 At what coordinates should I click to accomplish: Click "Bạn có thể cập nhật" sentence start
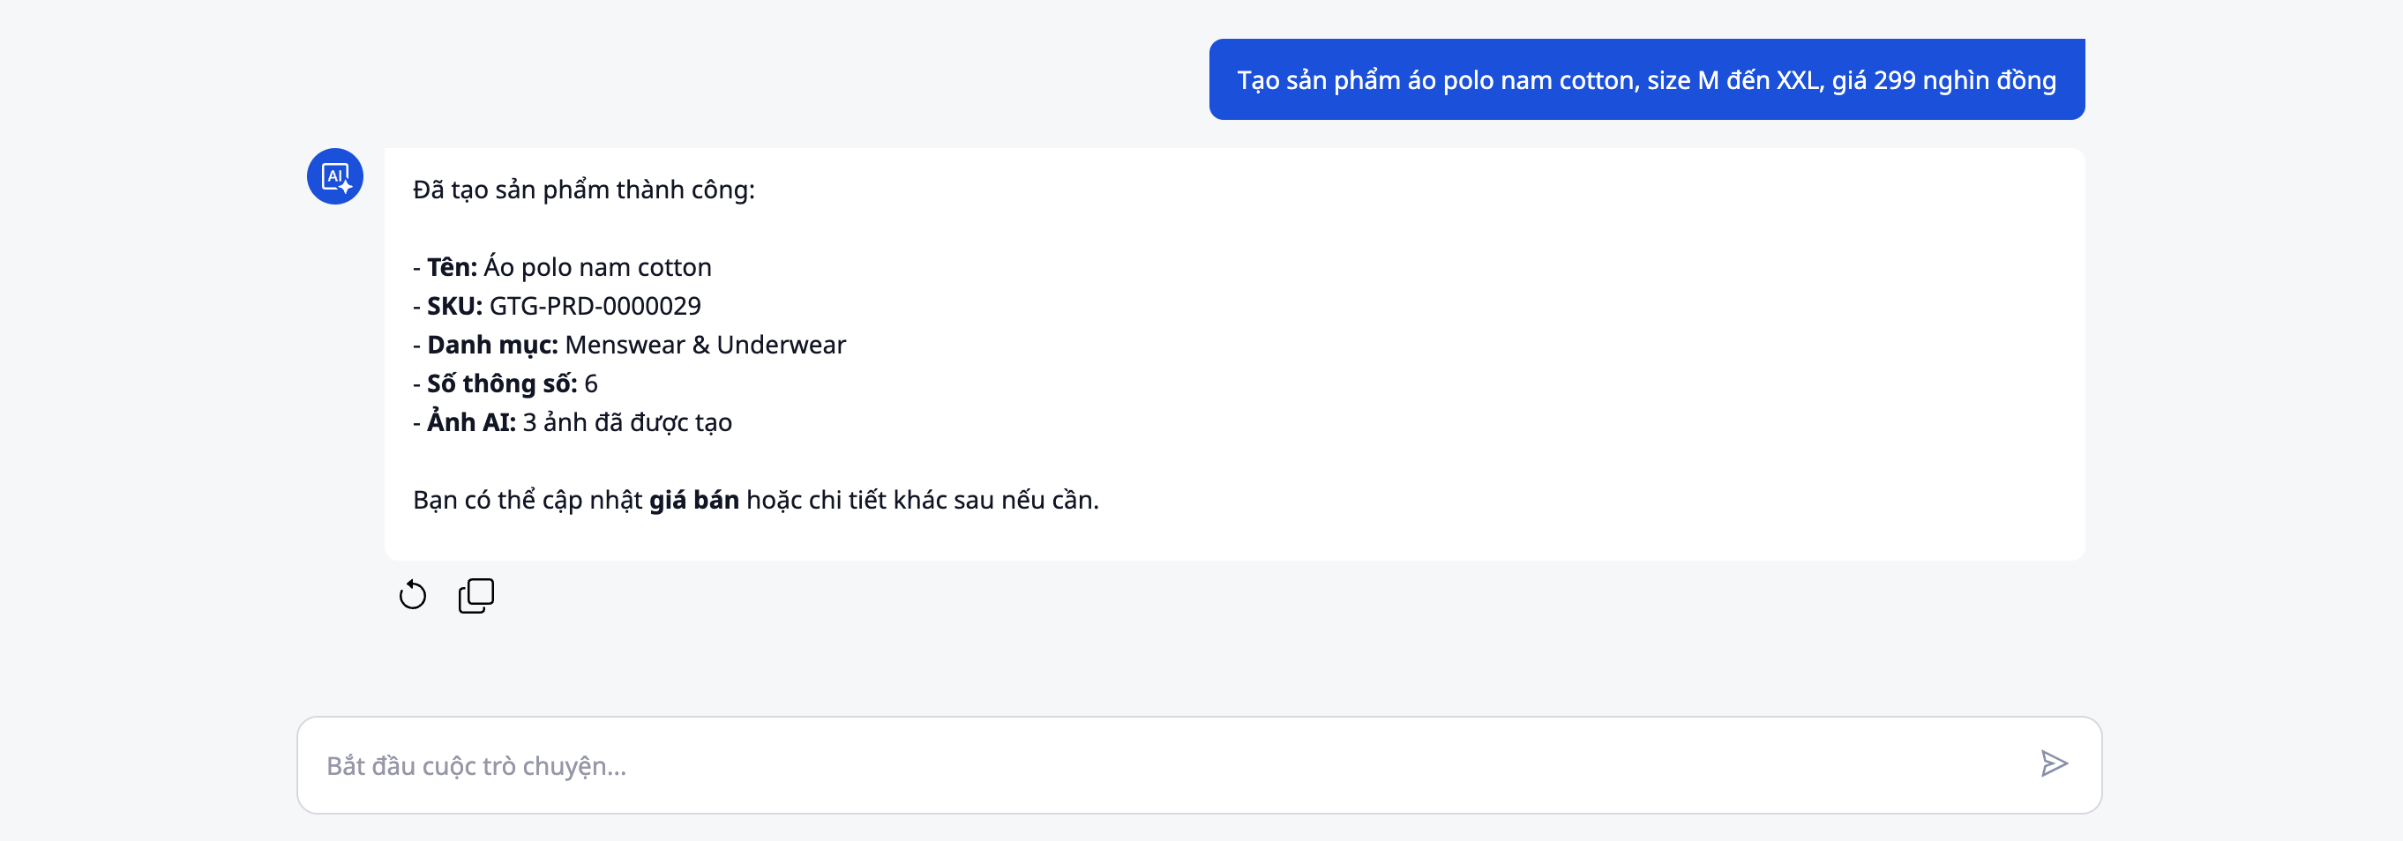click(x=527, y=501)
